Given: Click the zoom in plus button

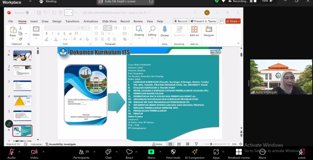Looking at the screenshot, I should [x=228, y=144].
